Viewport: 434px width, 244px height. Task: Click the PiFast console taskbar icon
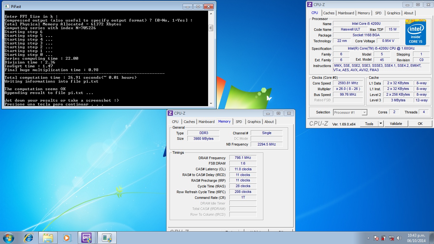(x=107, y=238)
